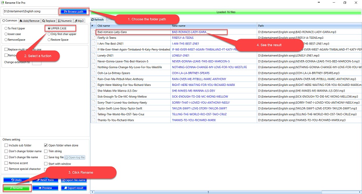Open the Replace tab
Viewport: 362px width, 194px height.
[49, 21]
